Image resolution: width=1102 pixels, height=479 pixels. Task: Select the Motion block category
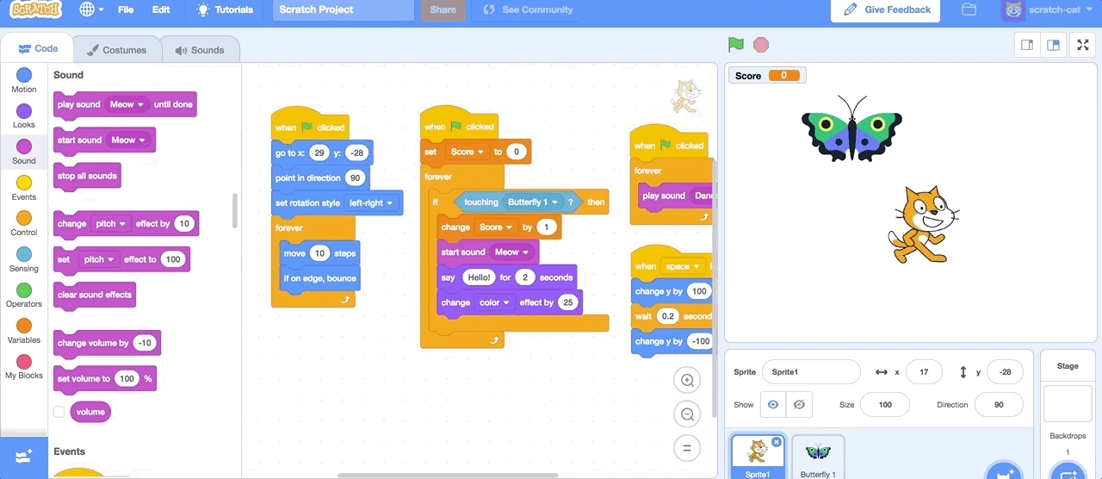(24, 81)
